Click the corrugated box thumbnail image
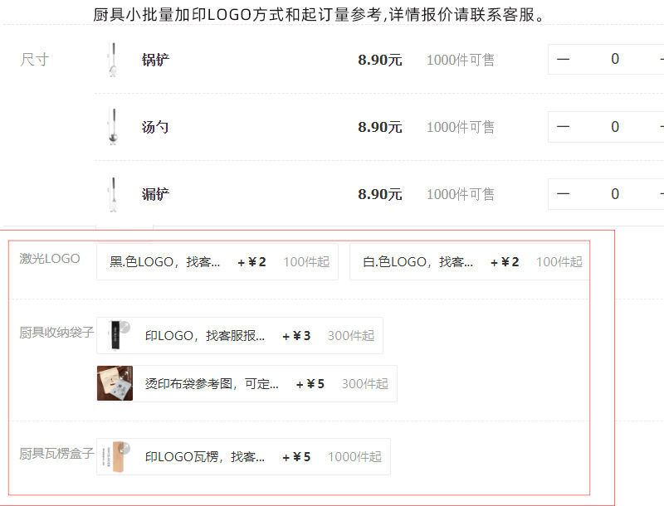 coord(115,457)
